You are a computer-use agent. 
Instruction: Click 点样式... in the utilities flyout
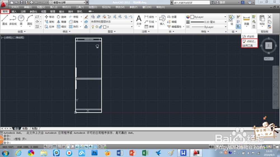[249, 41]
